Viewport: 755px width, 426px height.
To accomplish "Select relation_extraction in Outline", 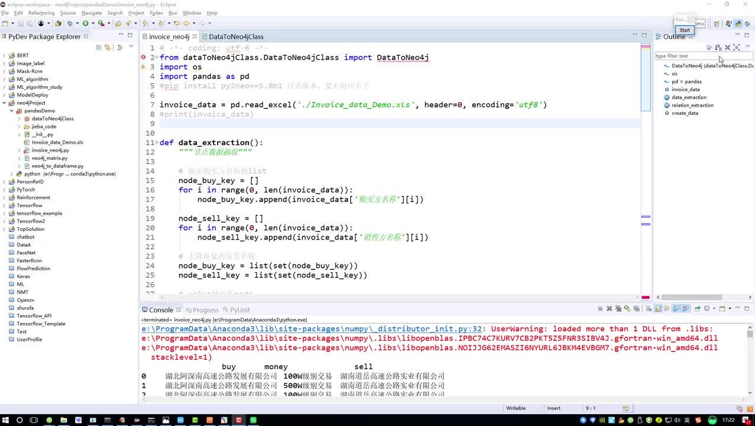I will pyautogui.click(x=692, y=105).
